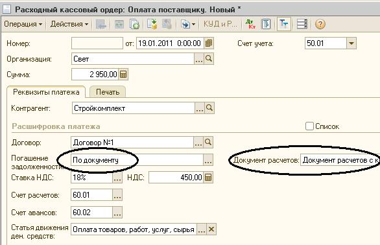
Task: Click the document-with-coins toolbar icon
Action: [x=152, y=24]
